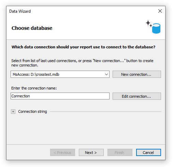Click the Connection string label text
The width and height of the screenshot is (173, 168).
32,111
